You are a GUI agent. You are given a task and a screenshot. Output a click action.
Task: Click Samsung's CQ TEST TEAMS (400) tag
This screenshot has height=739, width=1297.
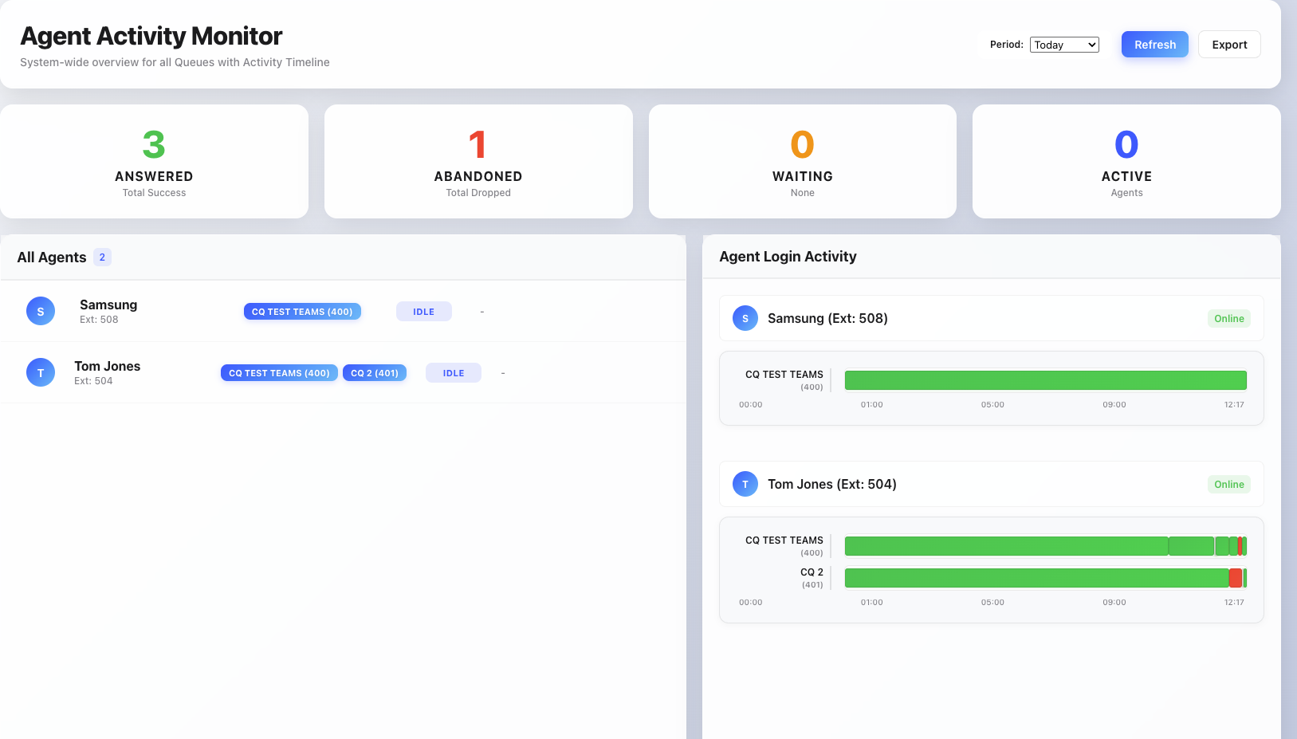coord(302,312)
